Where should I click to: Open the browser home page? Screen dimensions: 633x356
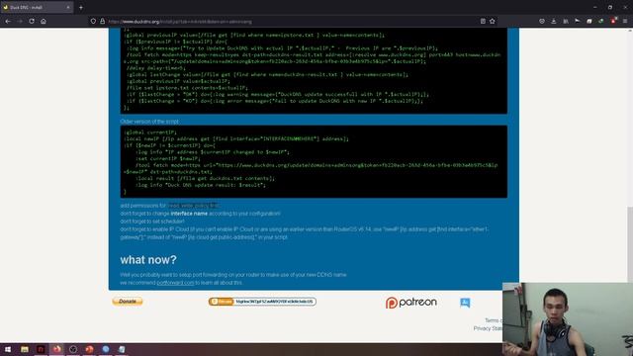pyautogui.click(x=44, y=21)
